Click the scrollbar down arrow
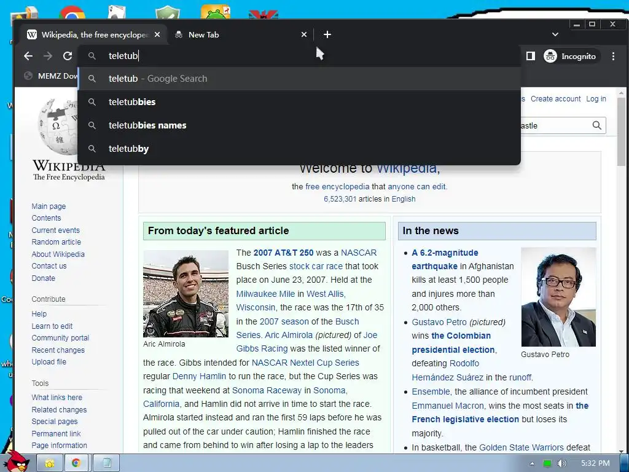Screen dimensions: 629x472 pos(622,451)
